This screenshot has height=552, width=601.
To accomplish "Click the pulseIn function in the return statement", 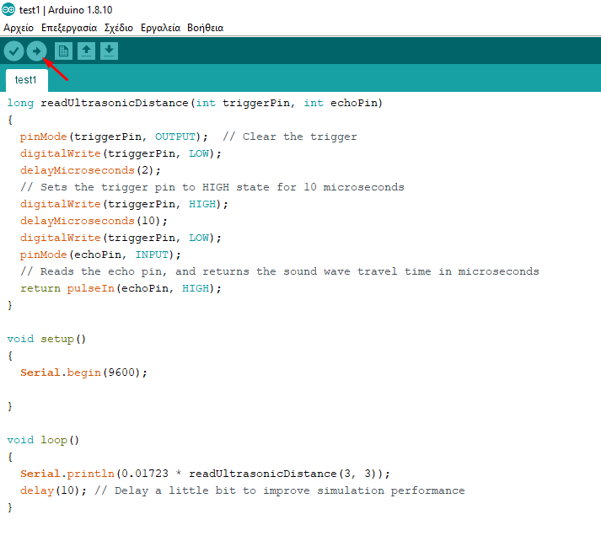I will point(87,288).
